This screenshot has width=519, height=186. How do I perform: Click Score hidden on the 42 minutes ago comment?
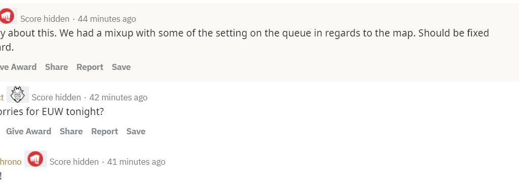[56, 98]
